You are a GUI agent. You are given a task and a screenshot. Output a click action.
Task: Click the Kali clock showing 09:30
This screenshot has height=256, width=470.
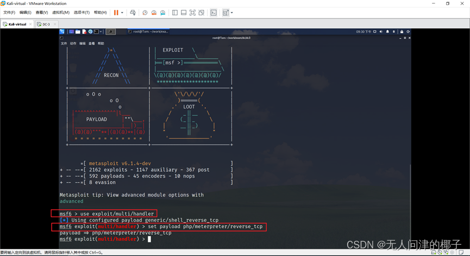coord(364,32)
